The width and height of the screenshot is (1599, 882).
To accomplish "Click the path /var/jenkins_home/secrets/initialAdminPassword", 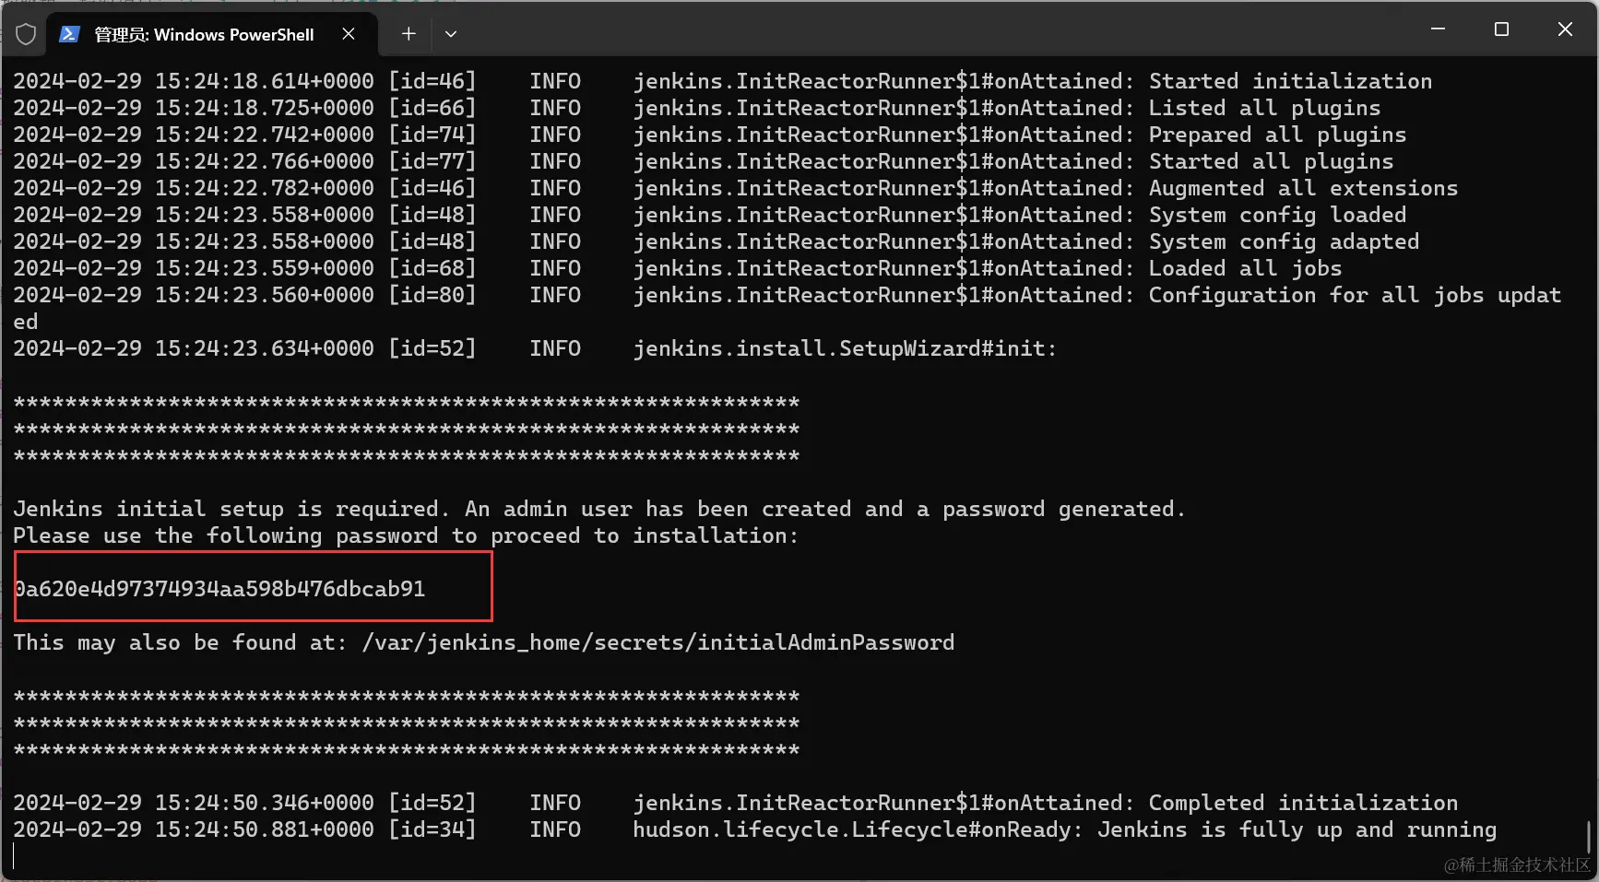I will click(x=657, y=642).
